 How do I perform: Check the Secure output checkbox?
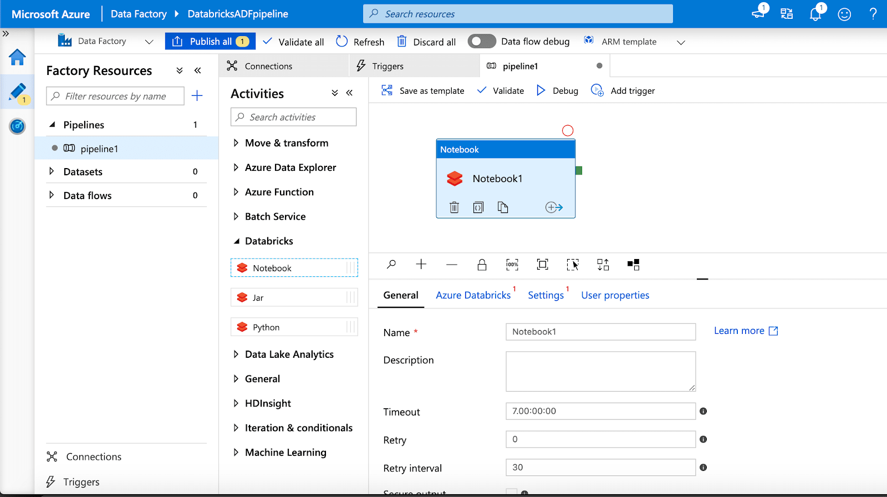pyautogui.click(x=511, y=492)
